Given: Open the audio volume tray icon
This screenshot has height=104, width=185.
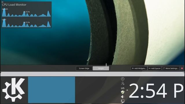Looking at the screenshot, I should point(123,97).
